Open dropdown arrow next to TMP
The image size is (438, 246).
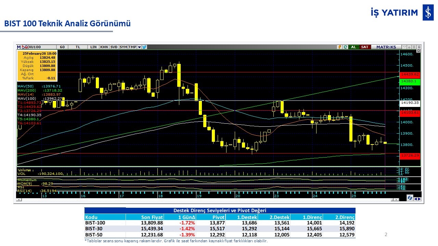(139, 47)
